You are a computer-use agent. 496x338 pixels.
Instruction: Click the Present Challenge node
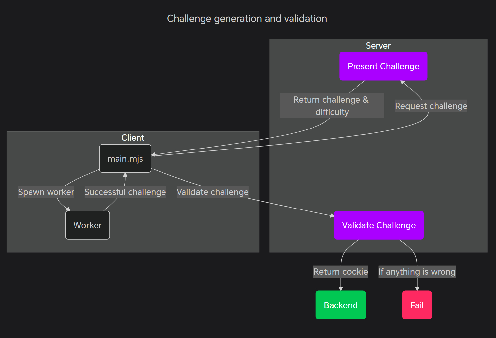pyautogui.click(x=383, y=66)
